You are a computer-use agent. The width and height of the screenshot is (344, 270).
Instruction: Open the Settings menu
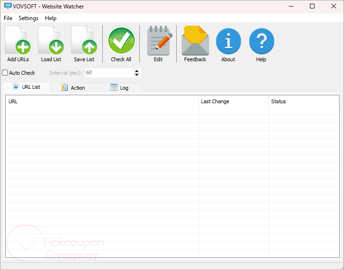tap(29, 18)
